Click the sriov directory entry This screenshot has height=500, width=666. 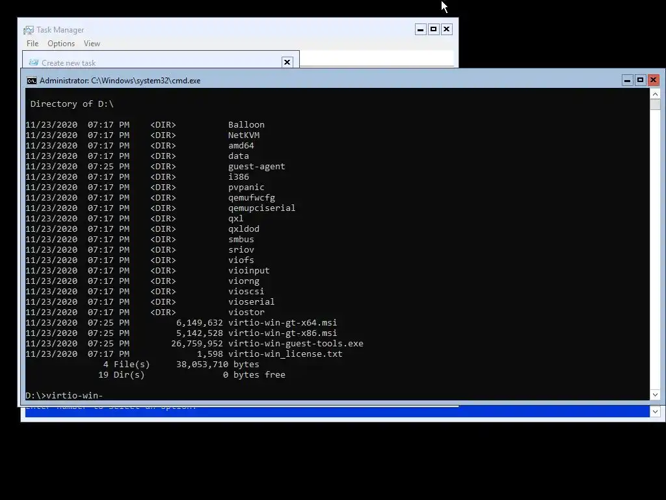(x=241, y=249)
